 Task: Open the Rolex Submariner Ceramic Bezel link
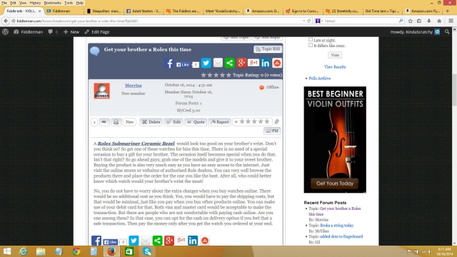(x=136, y=143)
